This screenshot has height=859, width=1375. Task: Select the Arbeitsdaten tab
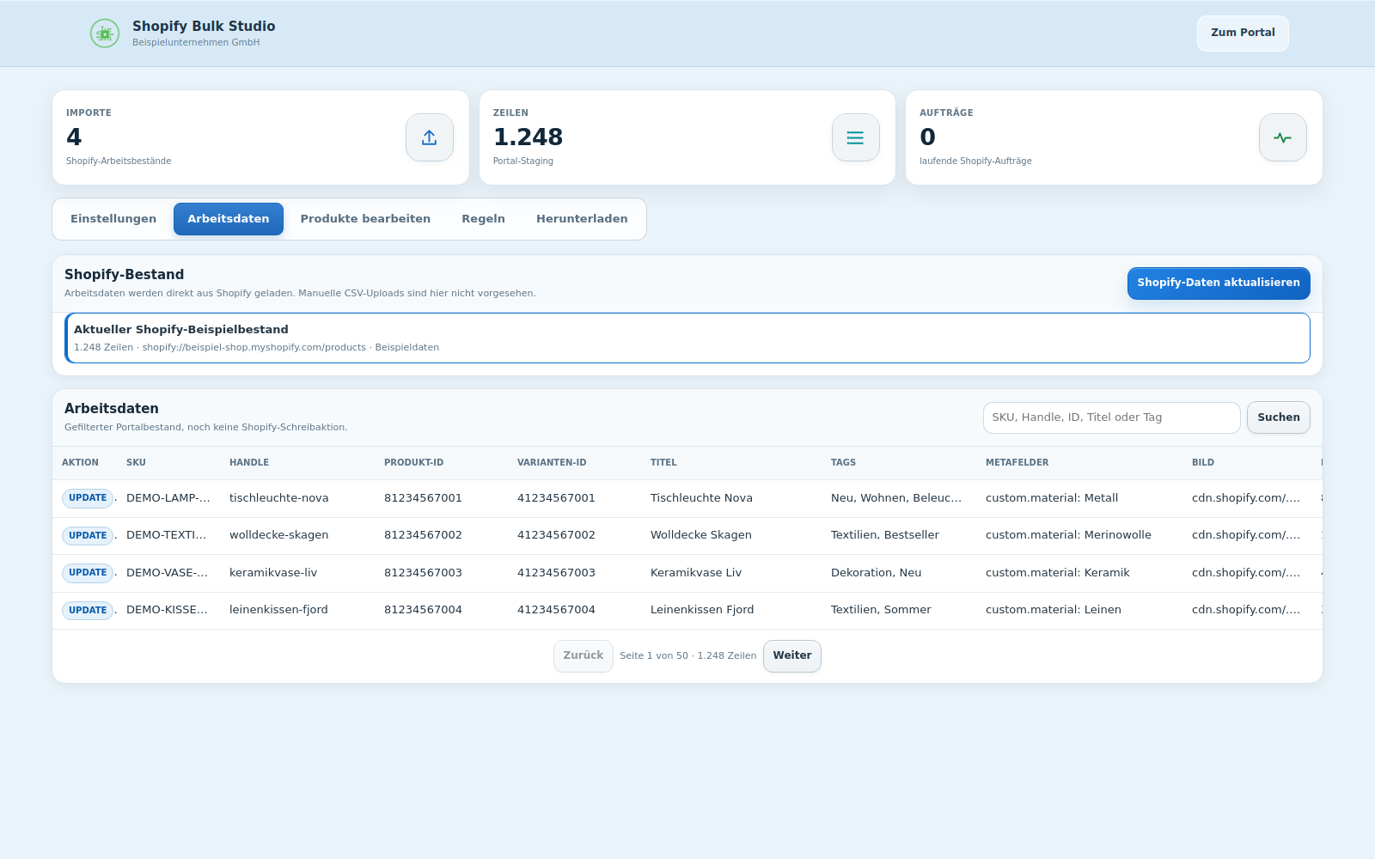pyautogui.click(x=229, y=219)
